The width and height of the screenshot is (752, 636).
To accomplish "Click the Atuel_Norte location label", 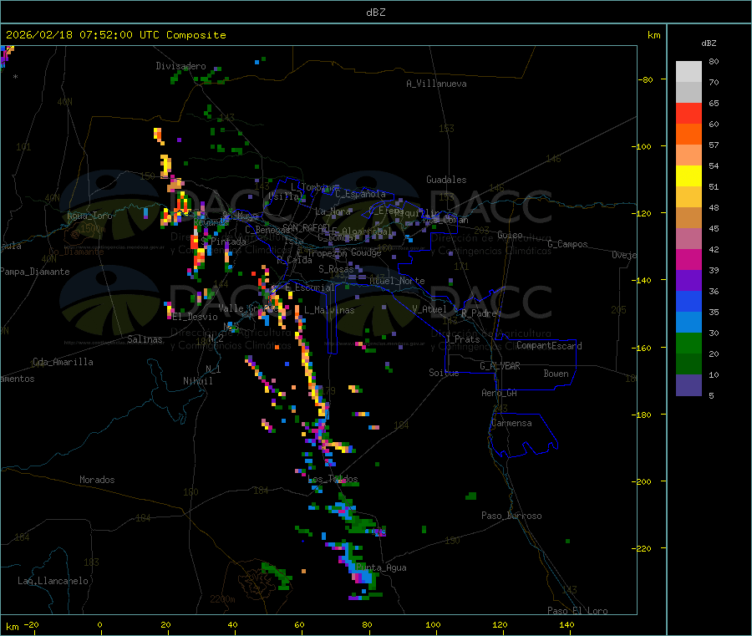I will pos(397,281).
